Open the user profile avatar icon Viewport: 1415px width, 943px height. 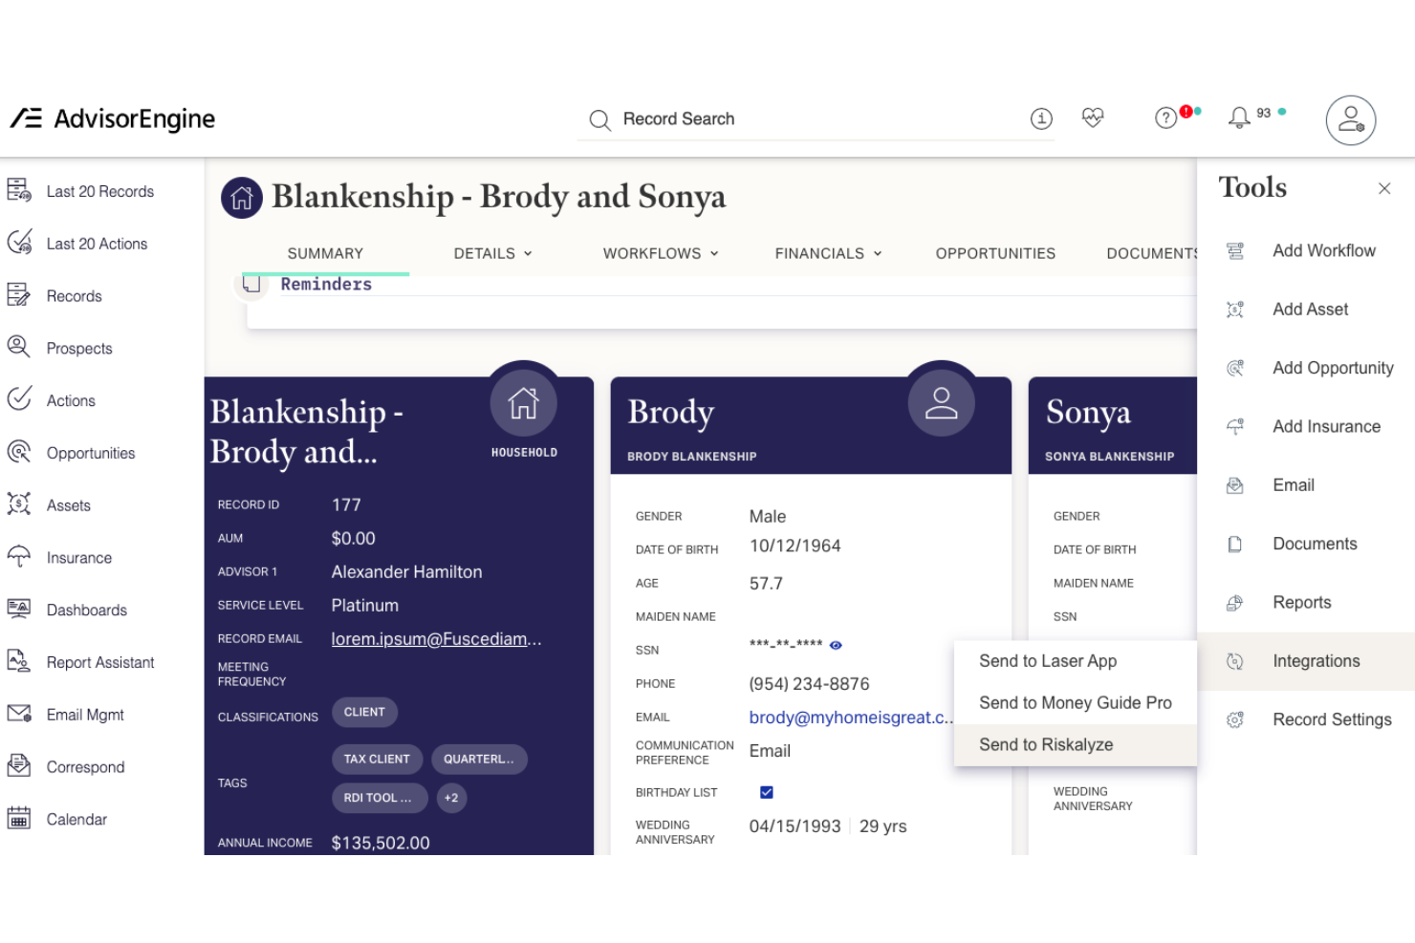pyautogui.click(x=1350, y=120)
